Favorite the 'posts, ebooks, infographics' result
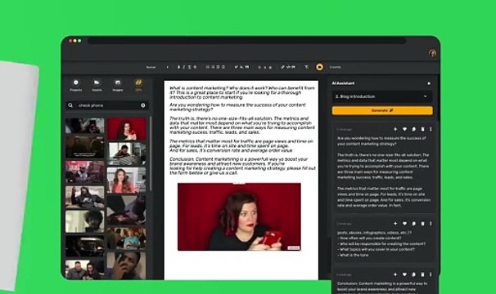 click(404, 223)
